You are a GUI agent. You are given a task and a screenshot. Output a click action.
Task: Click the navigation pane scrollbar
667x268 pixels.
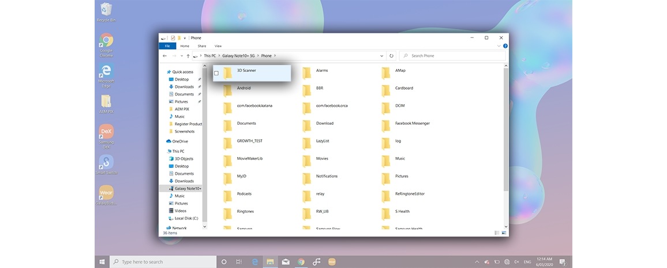(205, 144)
